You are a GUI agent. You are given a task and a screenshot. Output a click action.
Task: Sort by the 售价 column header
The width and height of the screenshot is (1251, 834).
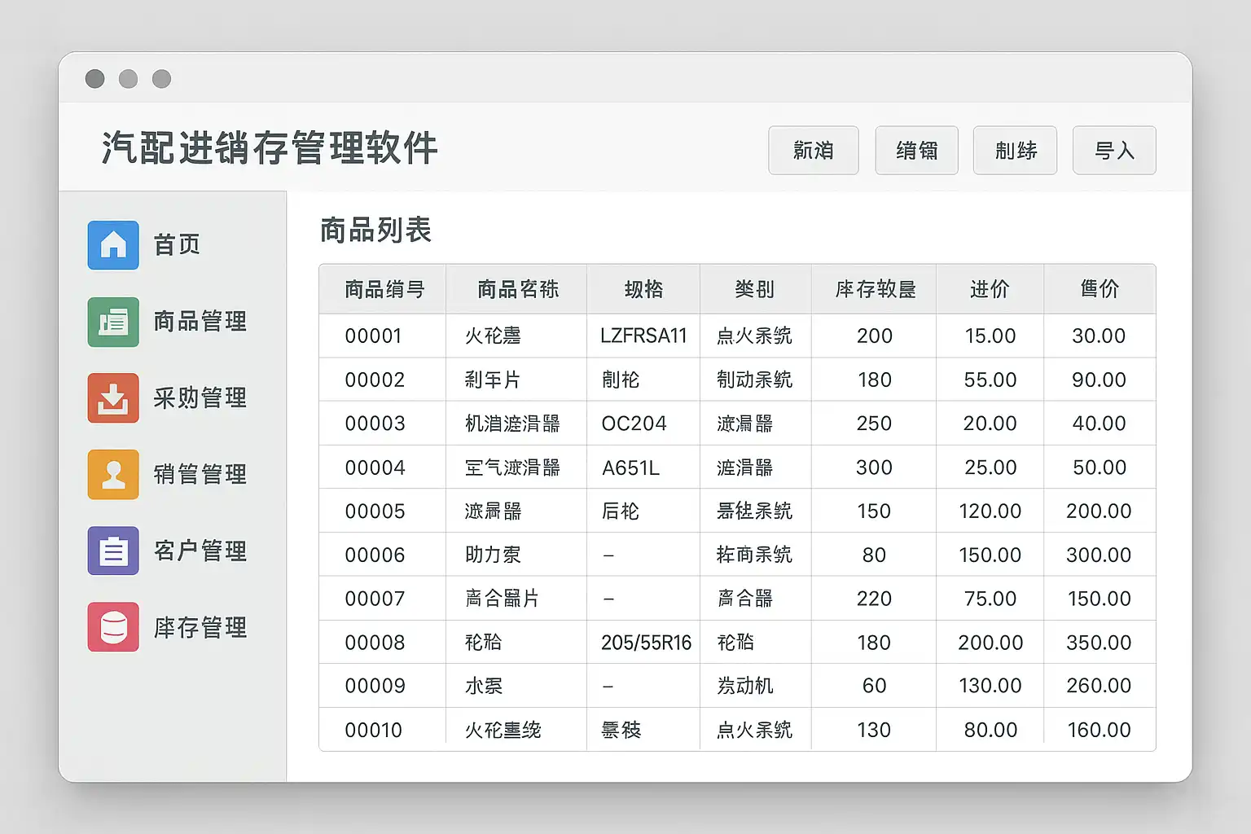(x=1100, y=289)
